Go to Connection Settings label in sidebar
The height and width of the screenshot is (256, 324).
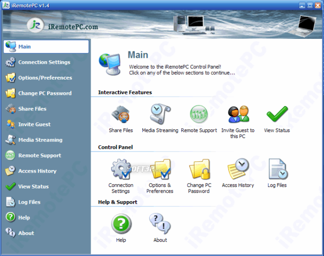[x=44, y=62]
